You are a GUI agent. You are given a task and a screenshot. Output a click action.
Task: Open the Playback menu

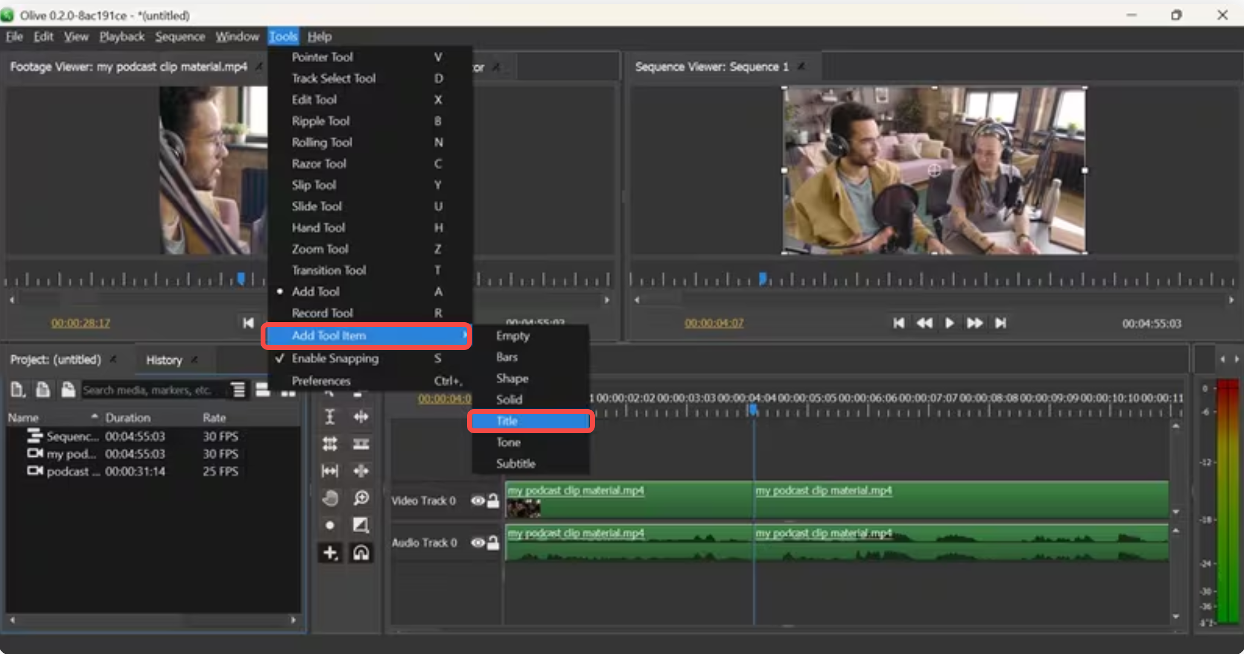pyautogui.click(x=121, y=36)
